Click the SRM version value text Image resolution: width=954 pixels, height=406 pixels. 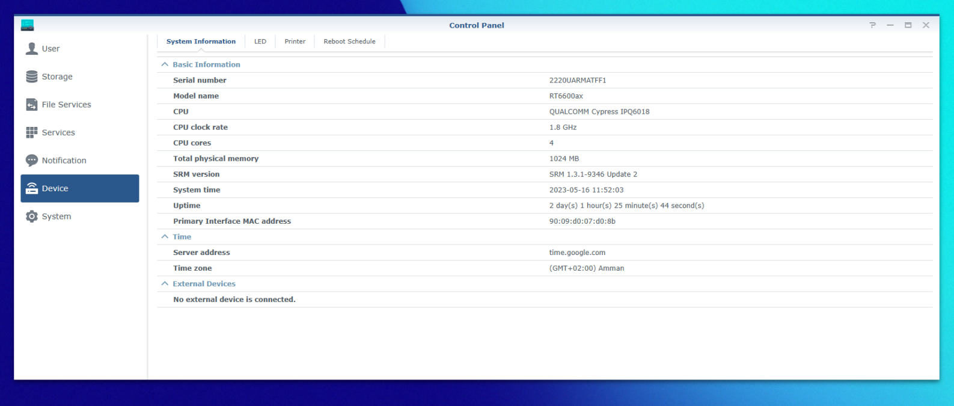point(593,174)
